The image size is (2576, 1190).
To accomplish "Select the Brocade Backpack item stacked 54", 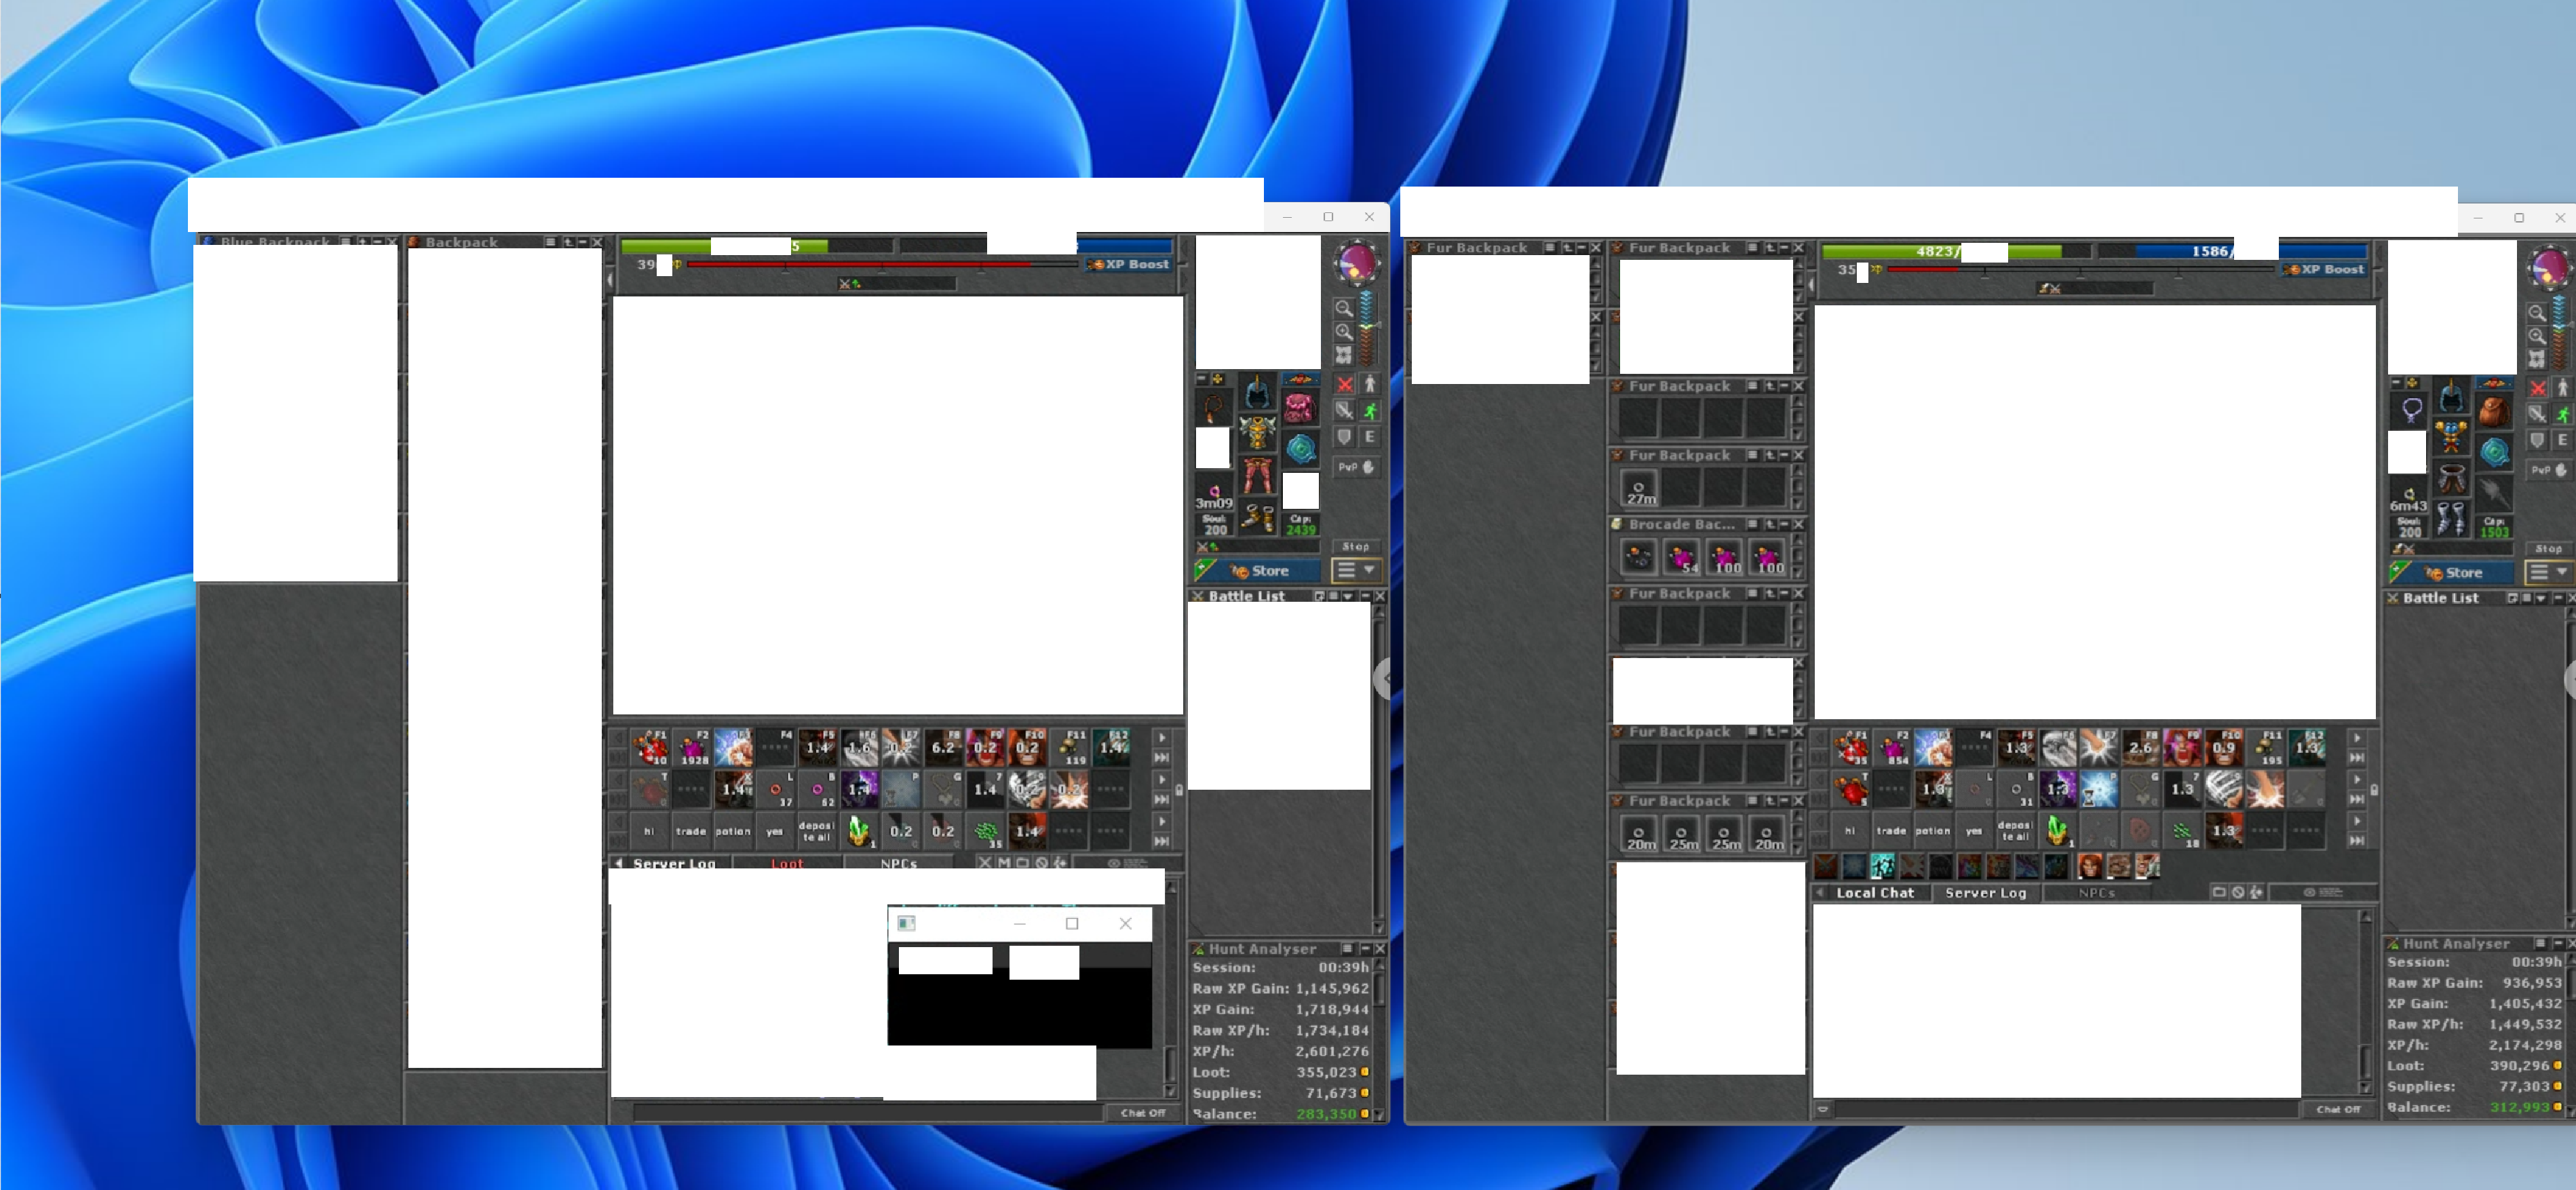I will [x=1681, y=558].
